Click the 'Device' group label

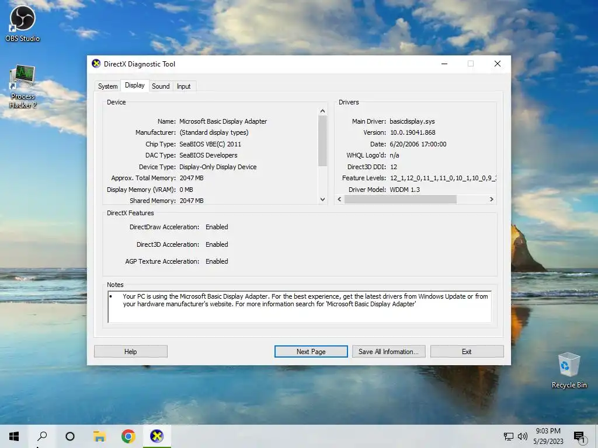pos(116,102)
